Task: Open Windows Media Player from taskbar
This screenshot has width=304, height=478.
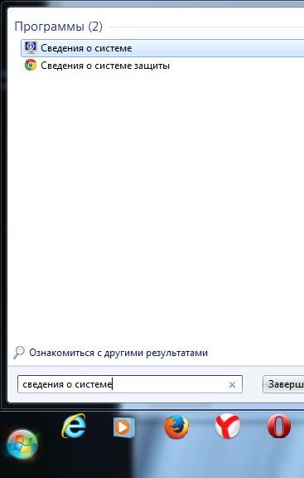Action: tap(124, 427)
